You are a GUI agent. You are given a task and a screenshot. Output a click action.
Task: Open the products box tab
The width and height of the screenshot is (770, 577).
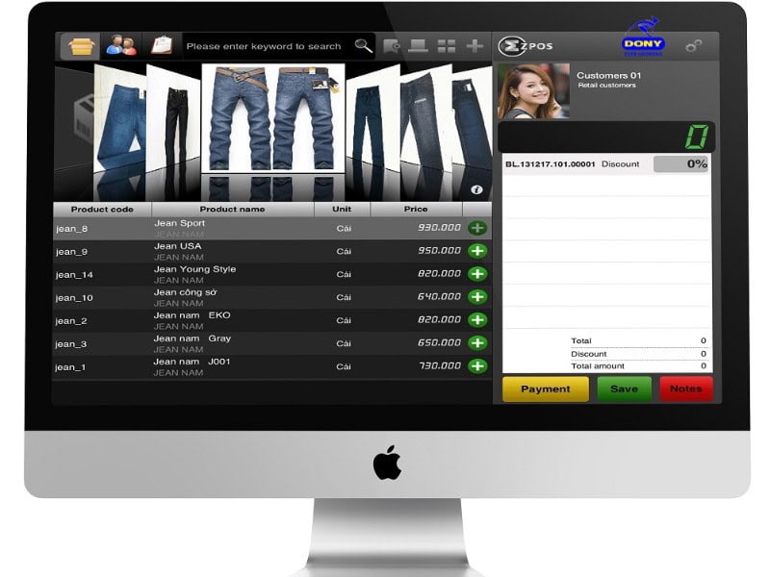(82, 45)
